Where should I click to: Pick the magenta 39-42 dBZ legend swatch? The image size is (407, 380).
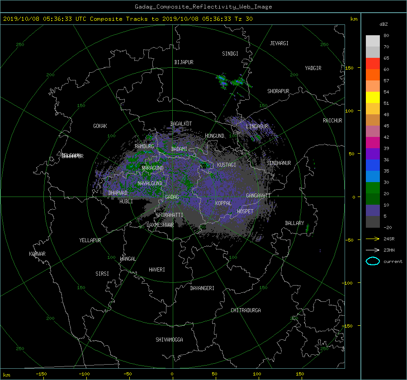click(x=373, y=143)
